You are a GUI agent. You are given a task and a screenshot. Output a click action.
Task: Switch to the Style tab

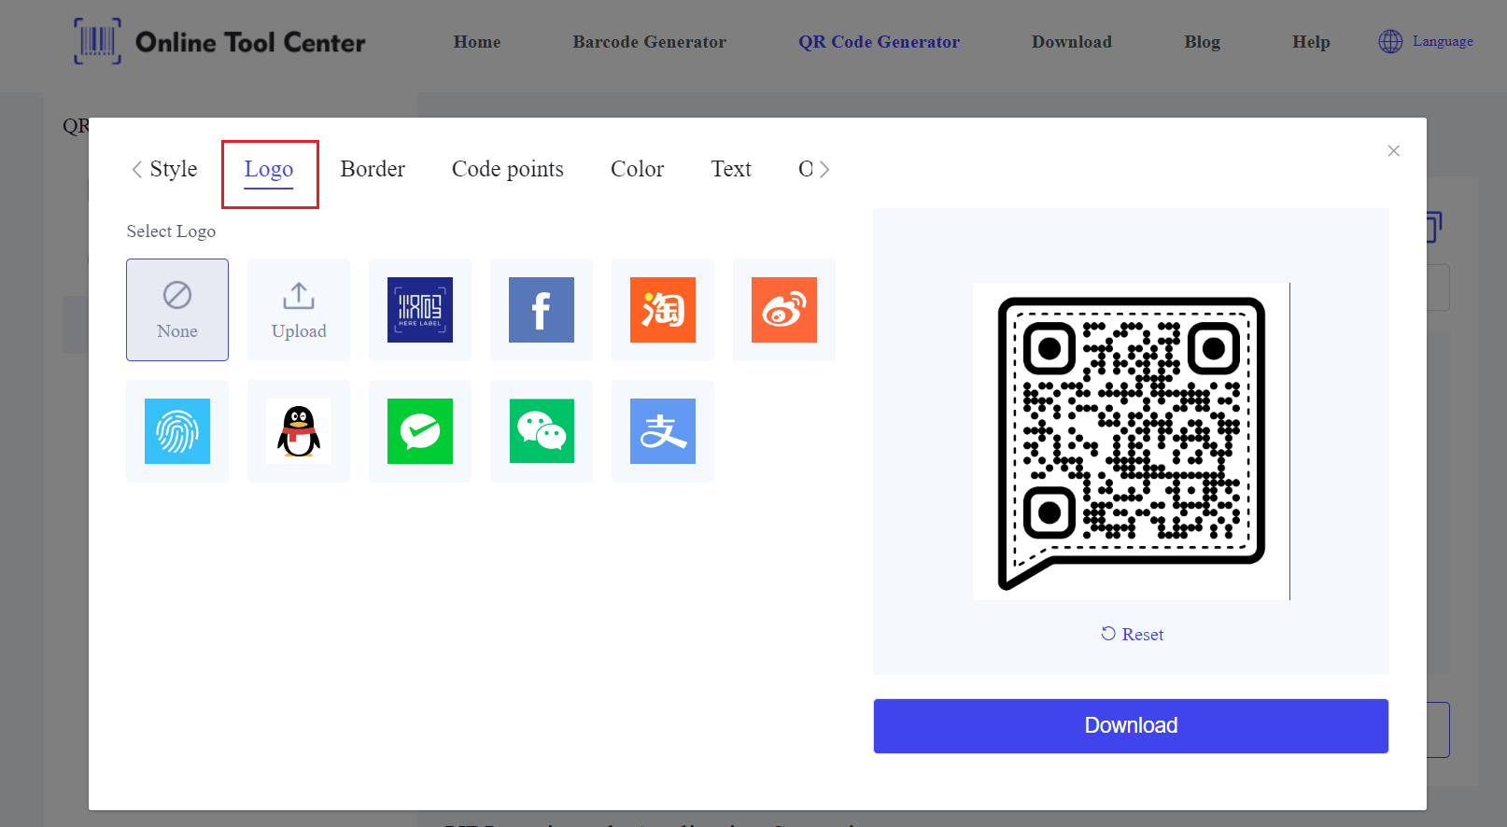coord(174,169)
